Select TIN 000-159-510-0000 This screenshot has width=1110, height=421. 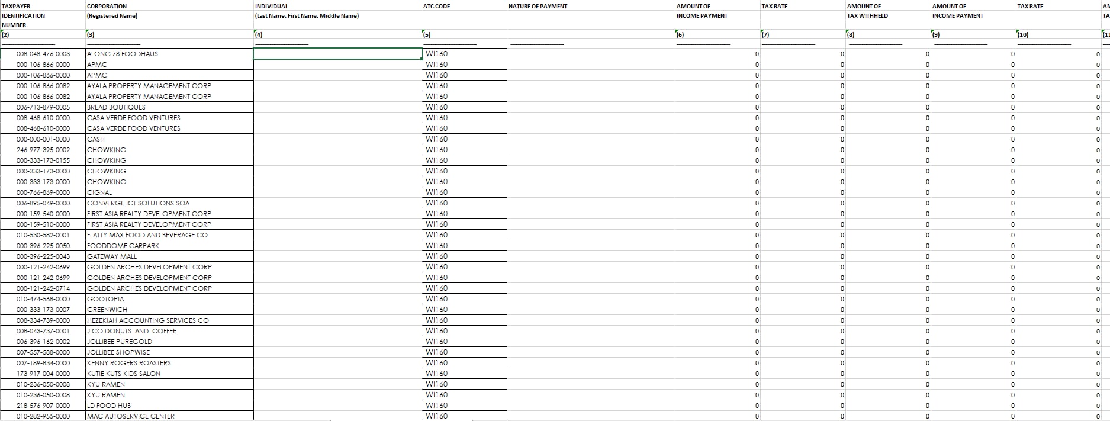coord(43,224)
